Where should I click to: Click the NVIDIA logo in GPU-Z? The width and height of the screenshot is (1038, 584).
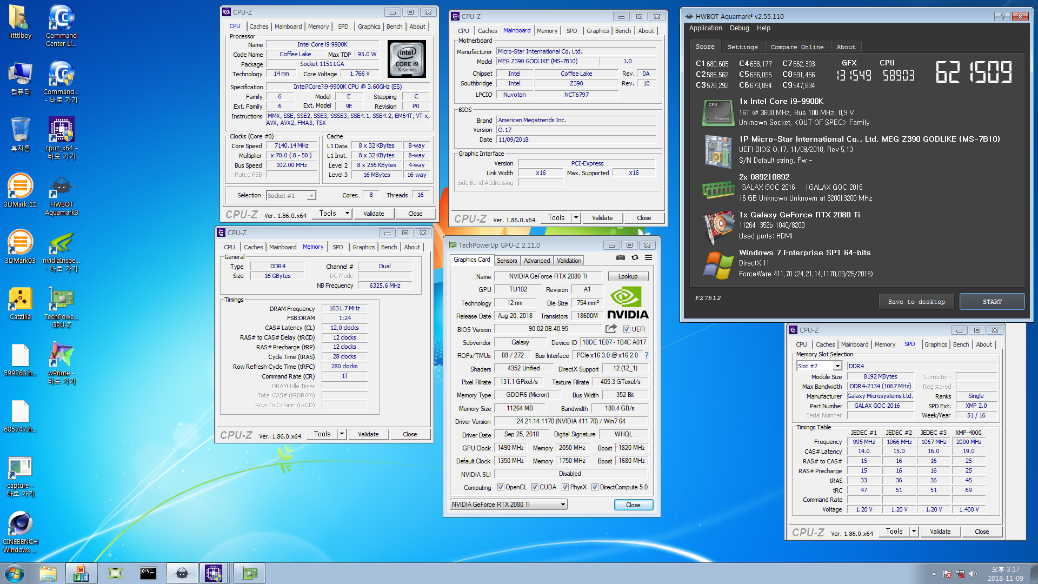pyautogui.click(x=627, y=303)
